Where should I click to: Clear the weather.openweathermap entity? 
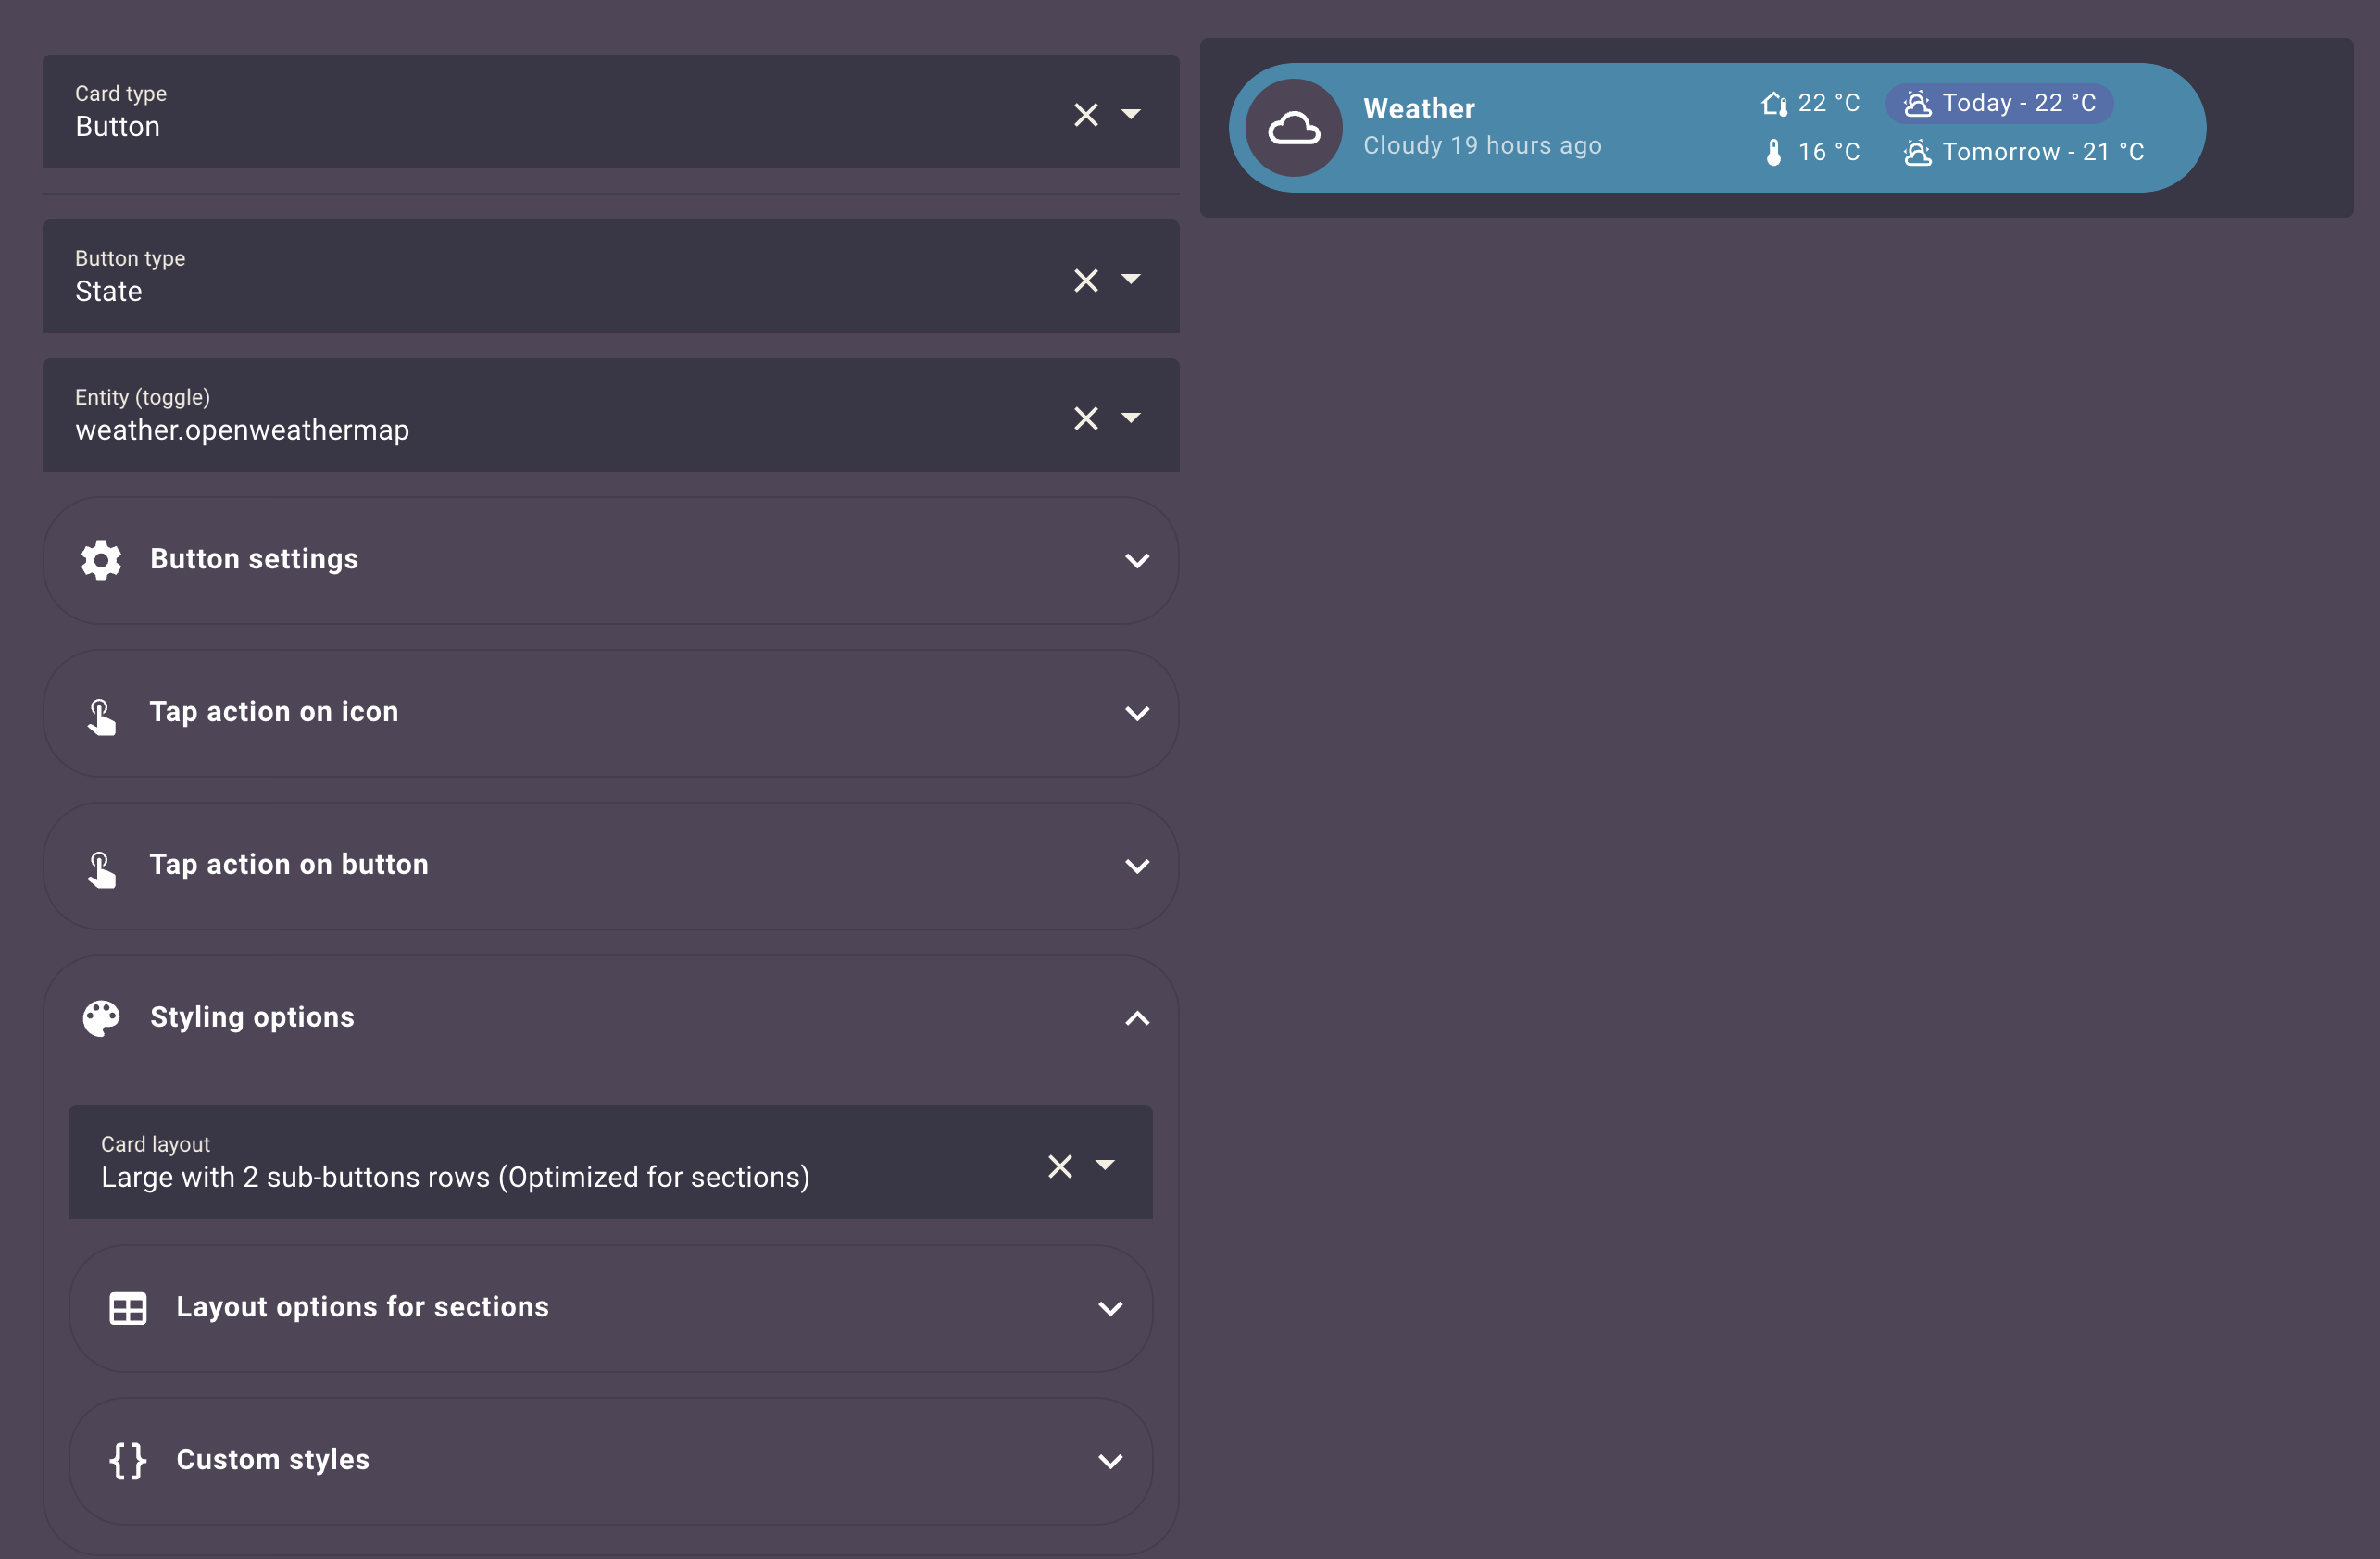click(1086, 418)
